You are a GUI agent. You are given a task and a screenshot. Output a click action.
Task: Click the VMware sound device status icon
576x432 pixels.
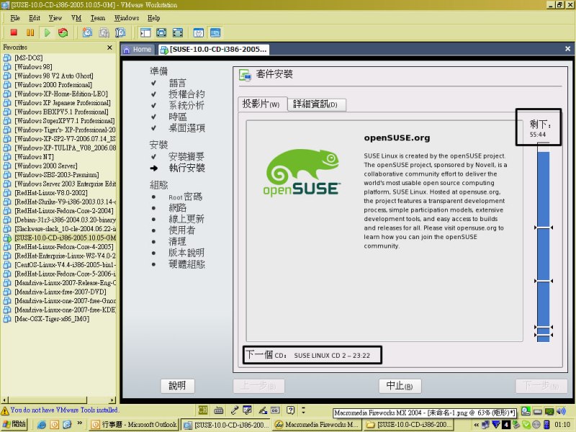coord(561,411)
